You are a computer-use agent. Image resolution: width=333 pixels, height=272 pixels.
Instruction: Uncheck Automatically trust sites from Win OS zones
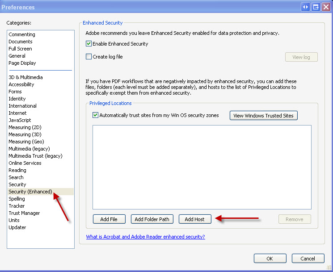coord(95,115)
